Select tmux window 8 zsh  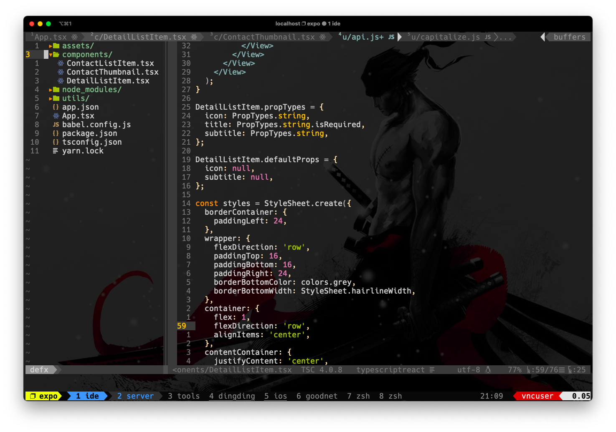pyautogui.click(x=390, y=396)
